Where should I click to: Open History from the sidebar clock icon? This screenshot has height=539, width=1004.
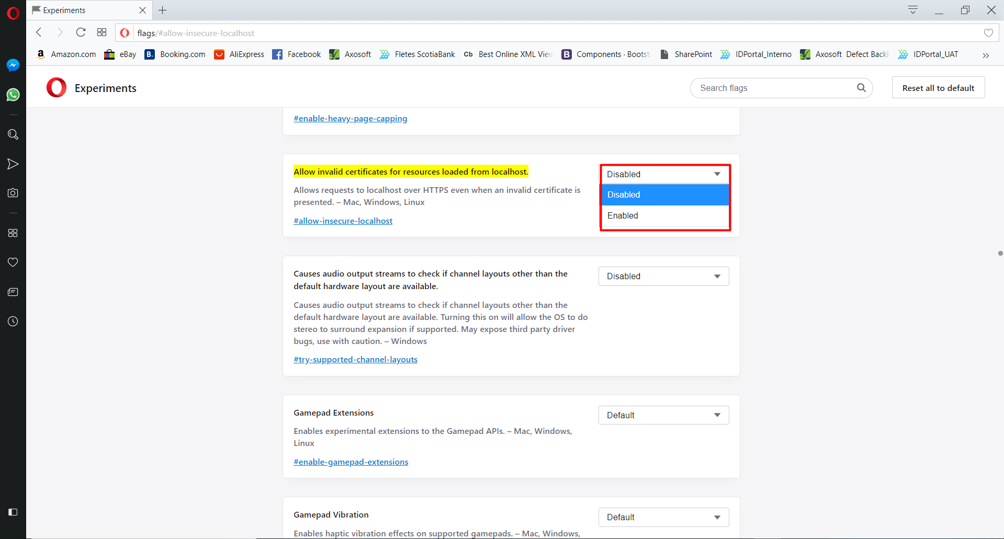pyautogui.click(x=13, y=322)
